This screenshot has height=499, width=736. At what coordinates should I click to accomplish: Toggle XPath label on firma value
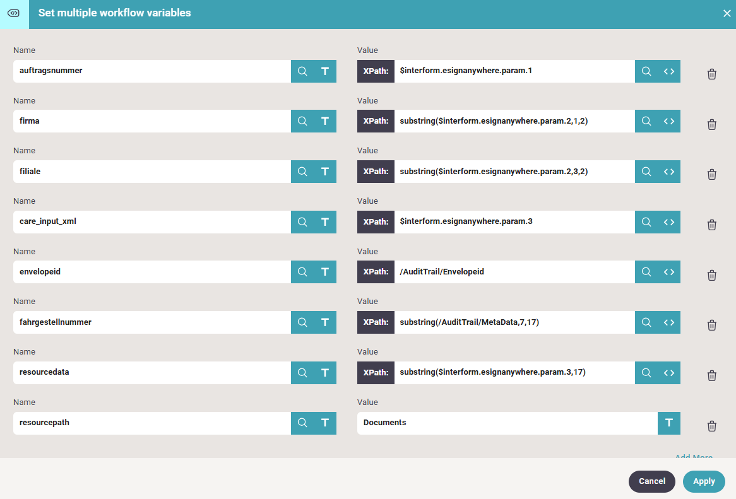(x=376, y=121)
